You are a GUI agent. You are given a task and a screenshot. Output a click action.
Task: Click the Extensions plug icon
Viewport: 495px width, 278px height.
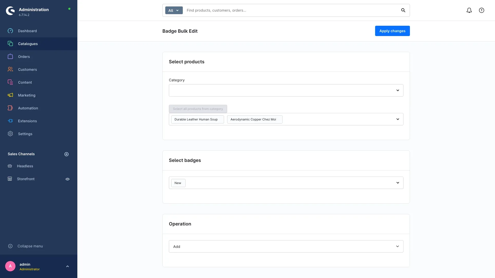(x=10, y=121)
